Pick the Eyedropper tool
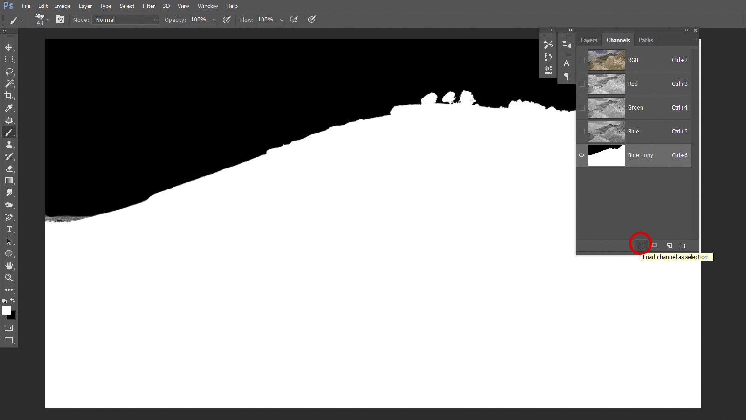The image size is (746, 420). coord(8,108)
